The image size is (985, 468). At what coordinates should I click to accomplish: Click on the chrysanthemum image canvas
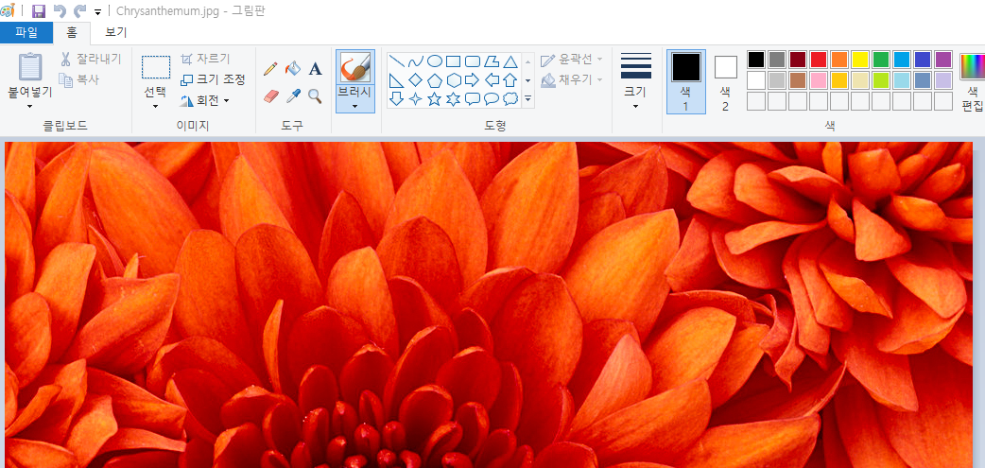point(489,304)
